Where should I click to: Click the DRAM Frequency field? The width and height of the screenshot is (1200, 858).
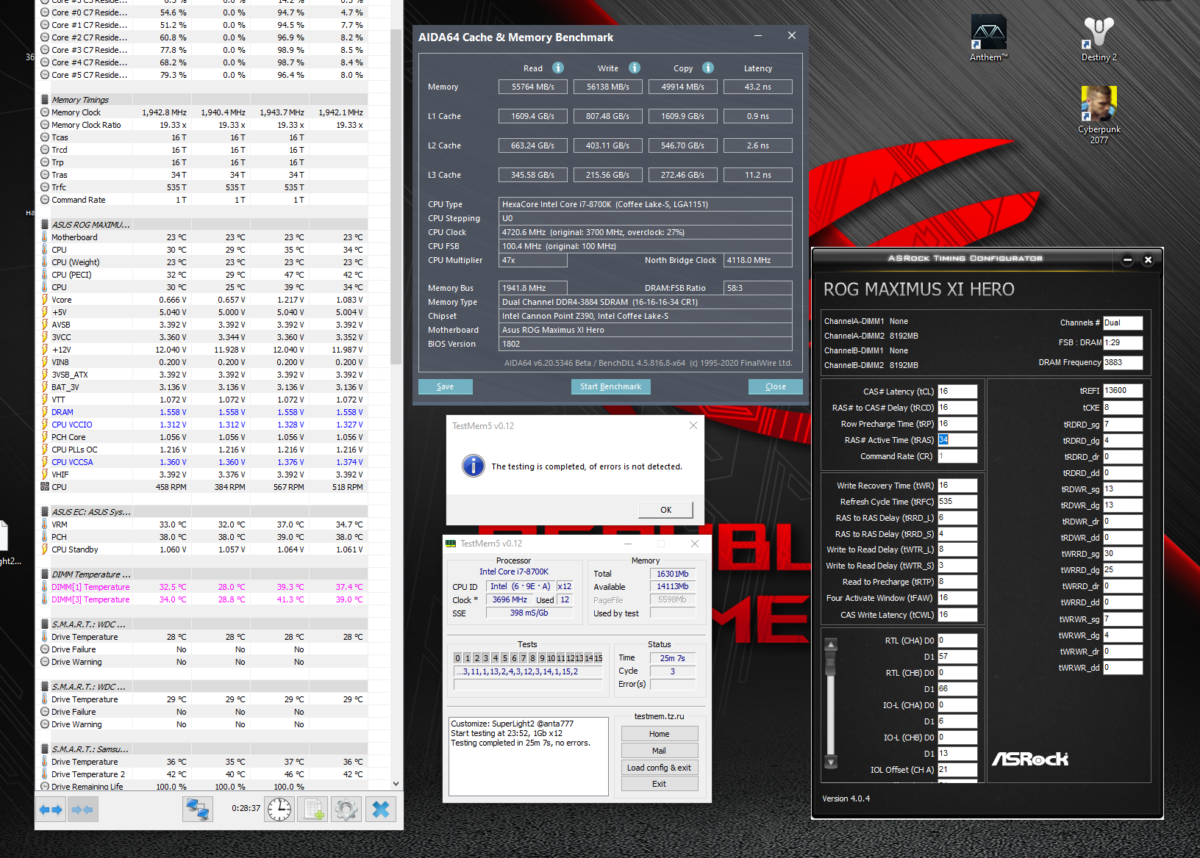click(x=1123, y=362)
